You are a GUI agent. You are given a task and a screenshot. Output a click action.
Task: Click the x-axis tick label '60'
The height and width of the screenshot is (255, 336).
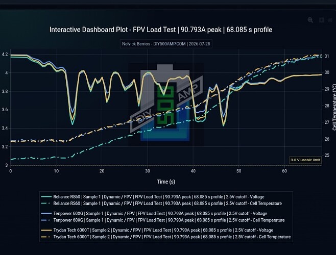pyautogui.click(x=284, y=171)
